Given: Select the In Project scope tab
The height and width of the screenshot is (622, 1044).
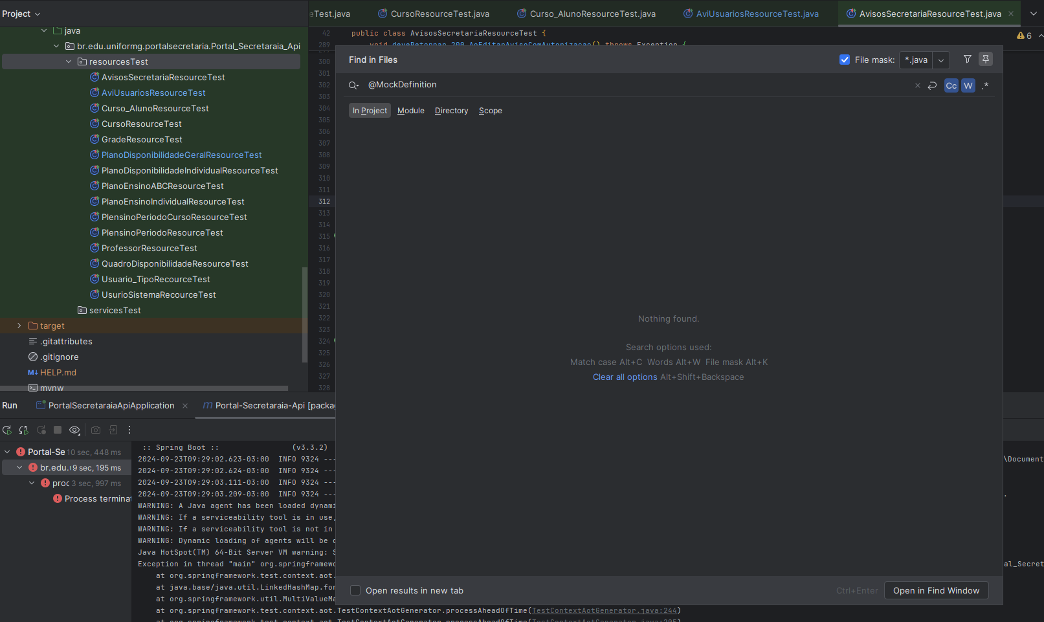Looking at the screenshot, I should 370,111.
